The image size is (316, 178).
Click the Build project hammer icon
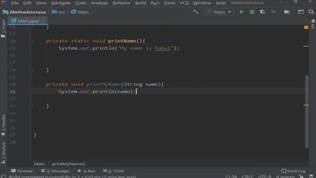click(x=196, y=12)
